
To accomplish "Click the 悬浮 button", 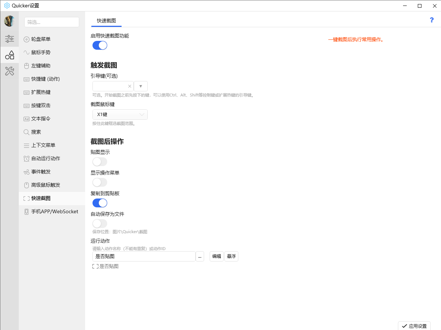I will (231, 256).
